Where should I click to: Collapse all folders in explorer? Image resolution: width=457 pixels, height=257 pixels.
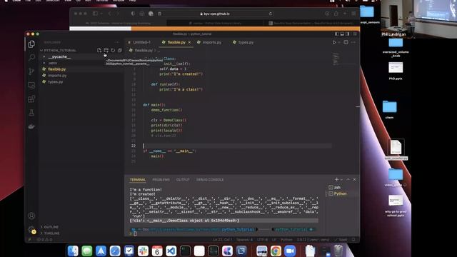[x=119, y=51]
